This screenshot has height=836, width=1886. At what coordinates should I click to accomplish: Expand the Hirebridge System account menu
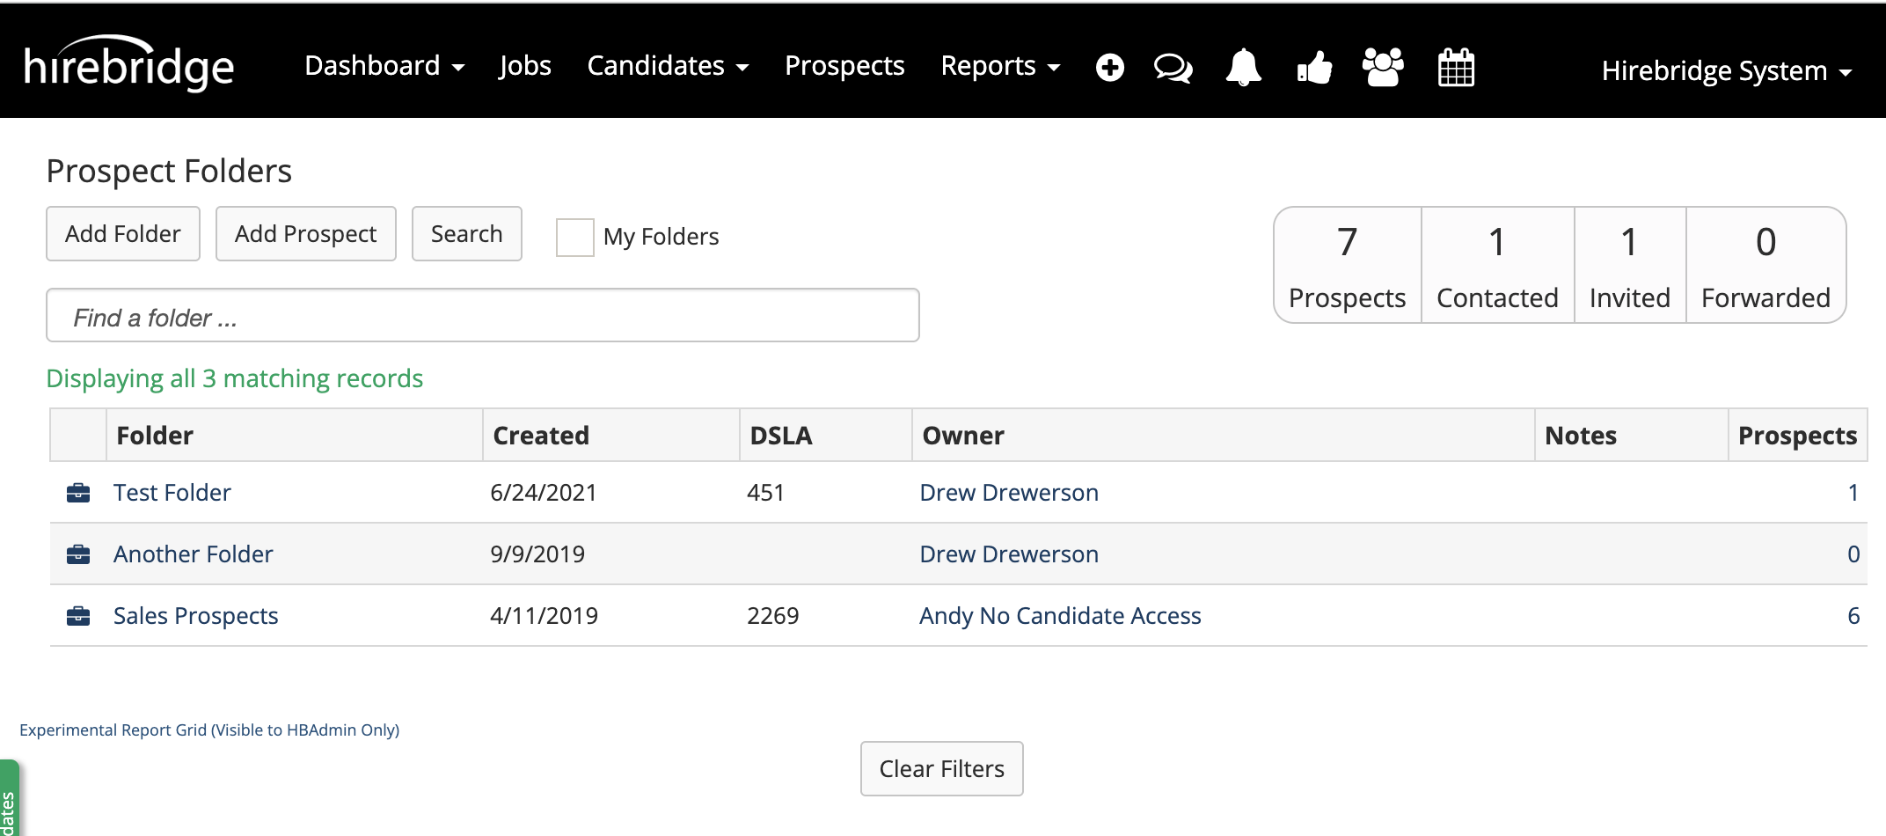pos(1727,70)
